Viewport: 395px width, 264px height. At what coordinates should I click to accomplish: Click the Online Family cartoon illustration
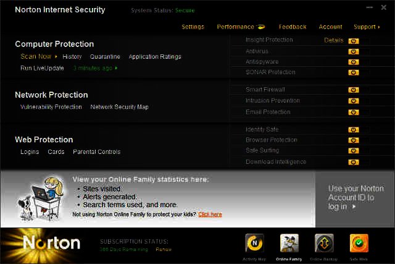pos(41,199)
